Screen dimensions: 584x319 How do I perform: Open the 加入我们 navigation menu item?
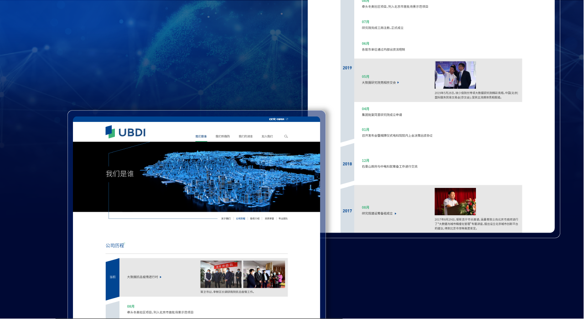pyautogui.click(x=267, y=137)
